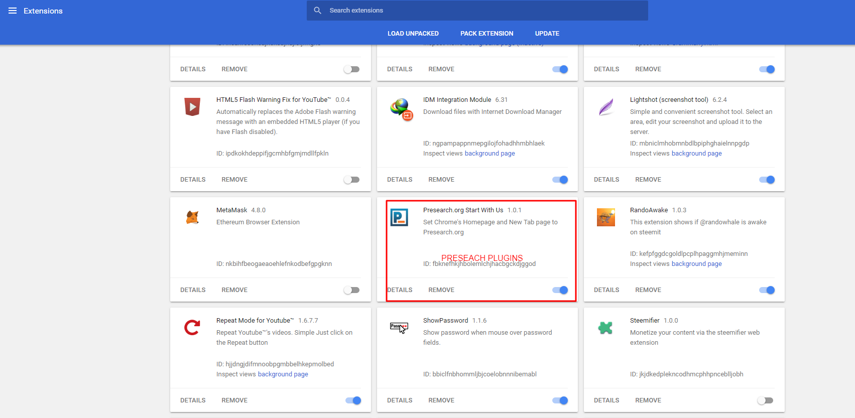The height and width of the screenshot is (418, 855).
Task: Open details of the top-middle partial card
Action: click(400, 69)
